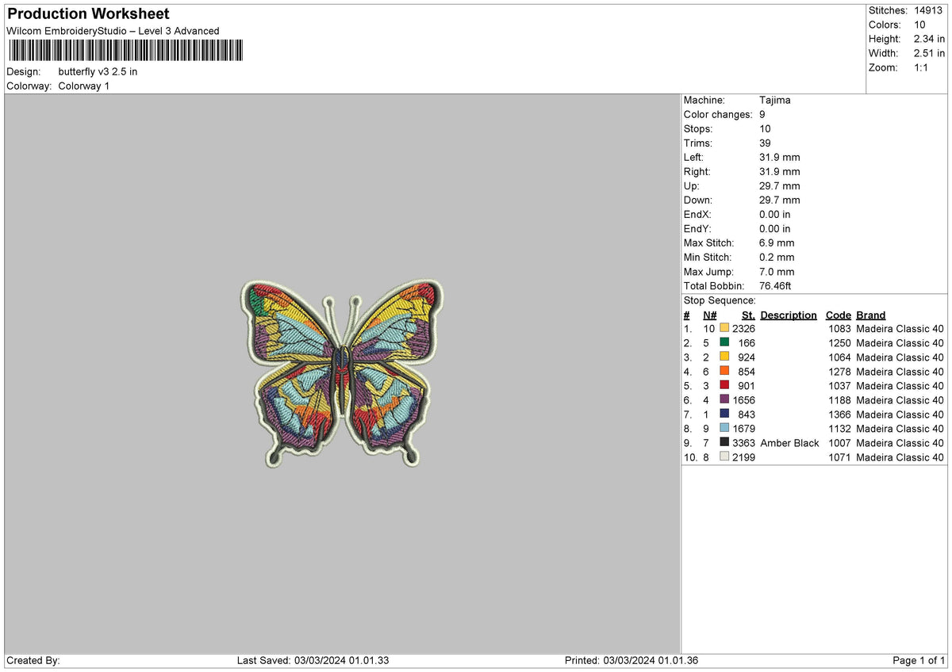The height and width of the screenshot is (672, 952).
Task: Select the design name butterfly v3 2.5 in
Action: (x=97, y=71)
